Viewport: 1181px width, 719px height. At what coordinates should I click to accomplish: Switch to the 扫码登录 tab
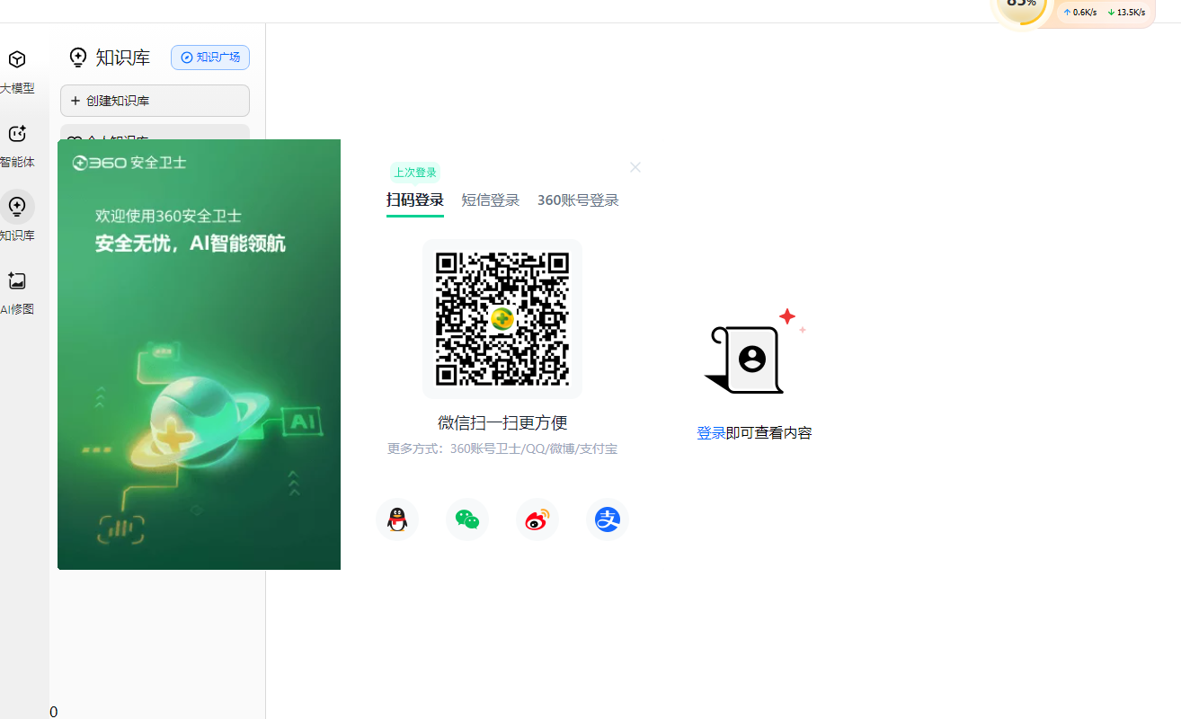tap(414, 200)
